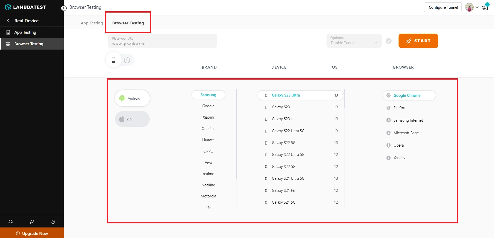Select Android operating system

[x=132, y=98]
